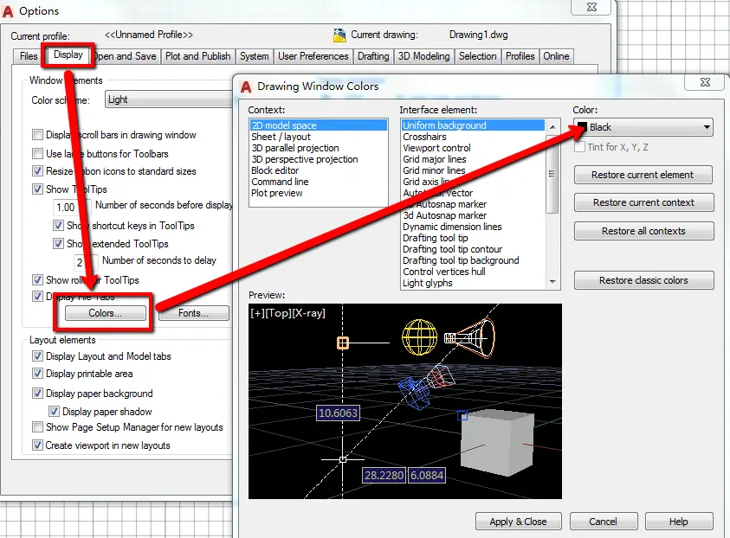Switch to the 3D Modeling tab
The image size is (730, 538).
(x=425, y=55)
